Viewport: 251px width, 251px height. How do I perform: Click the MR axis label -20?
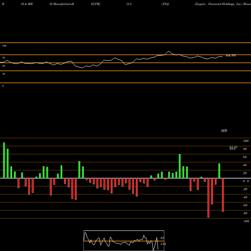tap(245, 189)
